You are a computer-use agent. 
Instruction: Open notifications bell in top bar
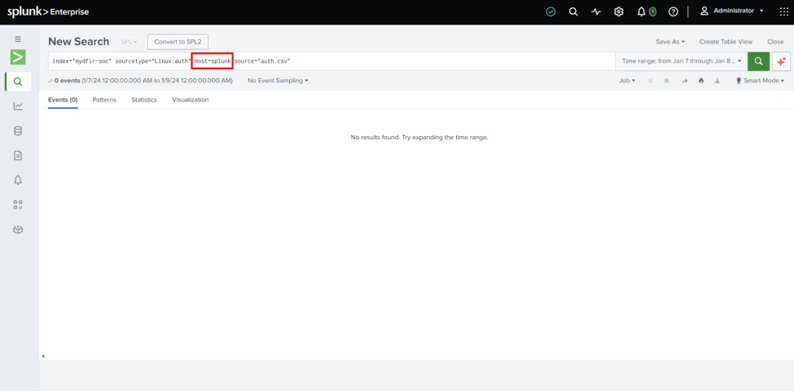641,11
